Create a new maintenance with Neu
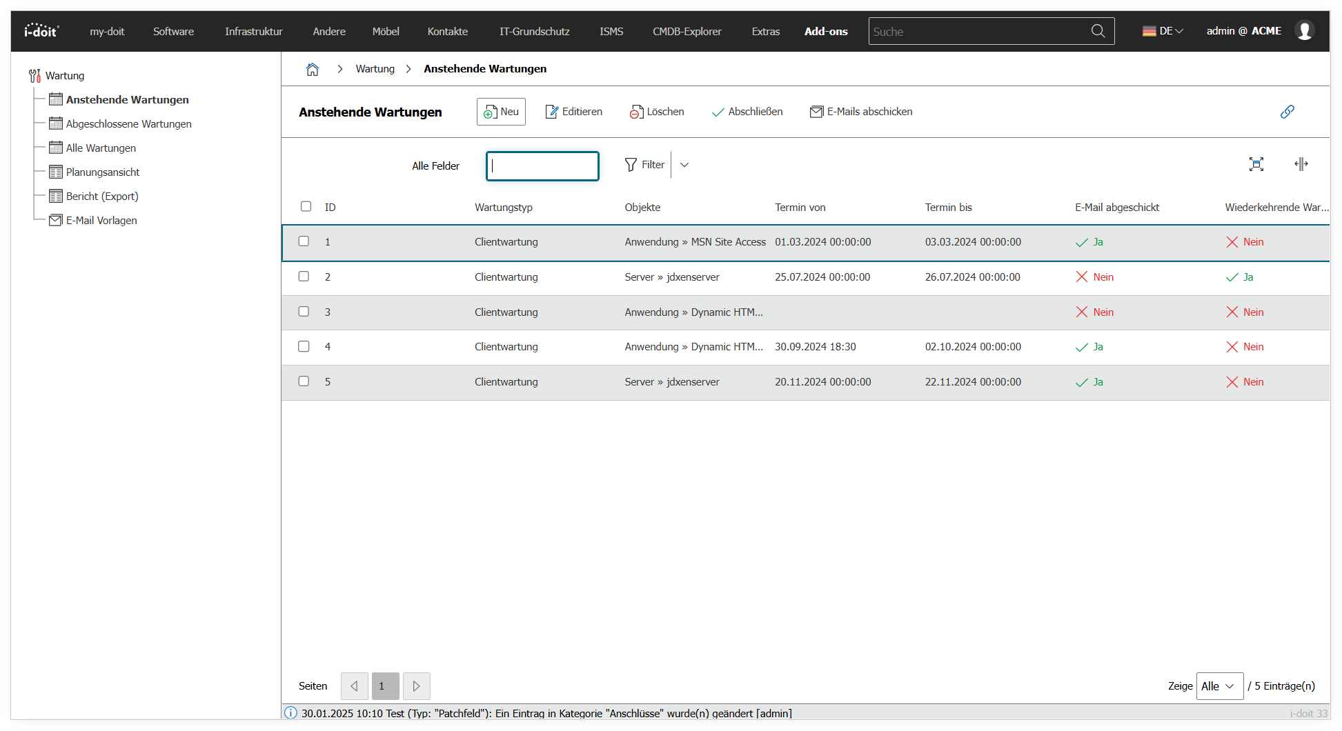Screen dimensions: 1342x731 pyautogui.click(x=501, y=112)
